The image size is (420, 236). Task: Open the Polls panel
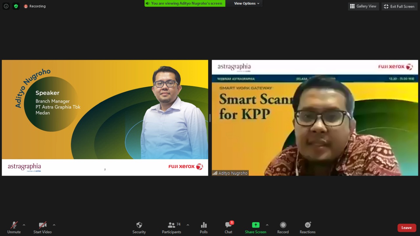click(204, 227)
